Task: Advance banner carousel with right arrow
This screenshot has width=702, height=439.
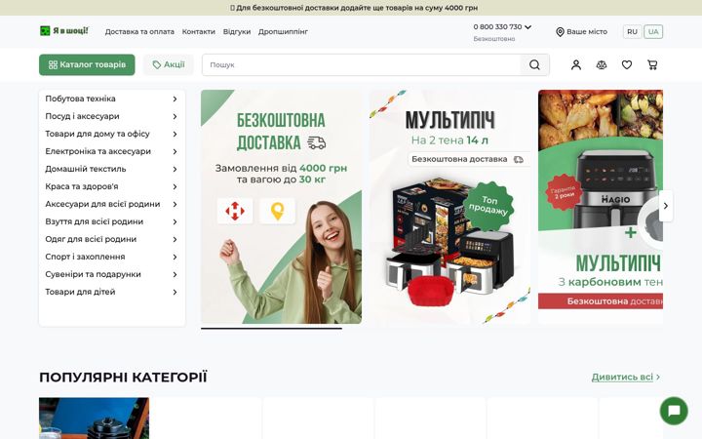Action: click(666, 206)
